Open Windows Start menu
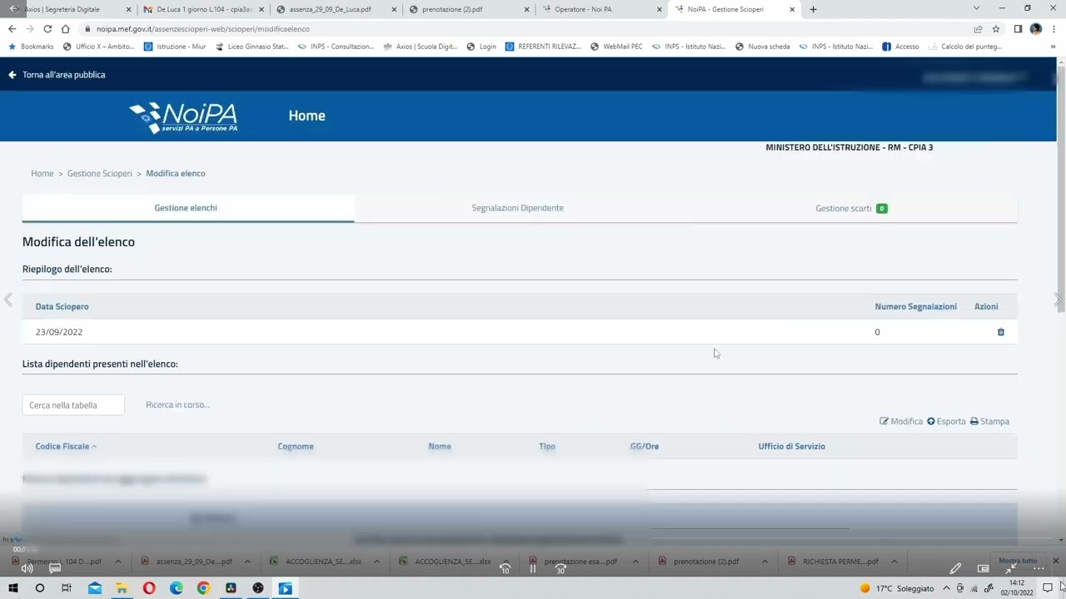The width and height of the screenshot is (1066, 599). [x=13, y=588]
